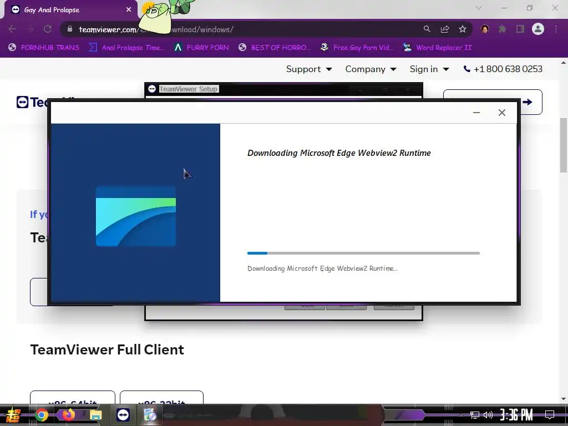
Task: Open the notification center icon
Action: click(x=550, y=415)
